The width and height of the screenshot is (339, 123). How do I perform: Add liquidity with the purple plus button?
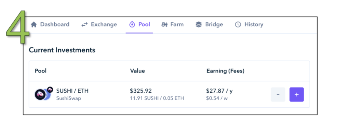[x=297, y=94]
